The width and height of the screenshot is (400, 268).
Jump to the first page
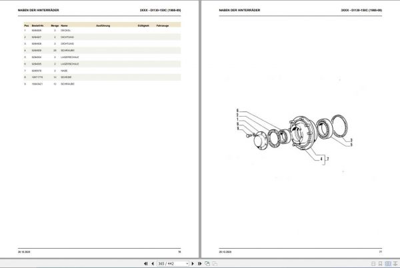[x=145, y=263]
